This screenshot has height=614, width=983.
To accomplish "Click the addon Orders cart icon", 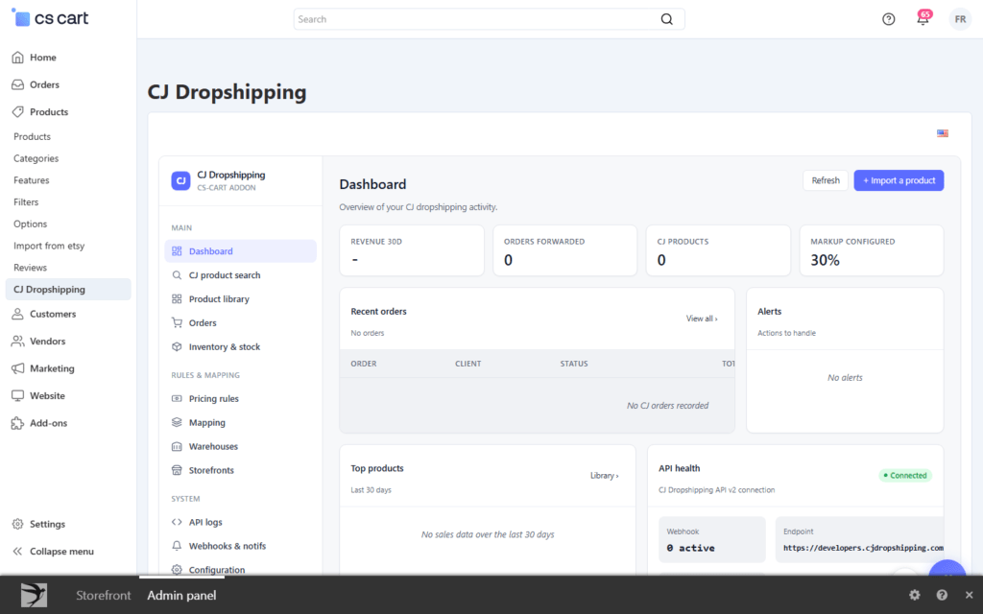I will [177, 322].
